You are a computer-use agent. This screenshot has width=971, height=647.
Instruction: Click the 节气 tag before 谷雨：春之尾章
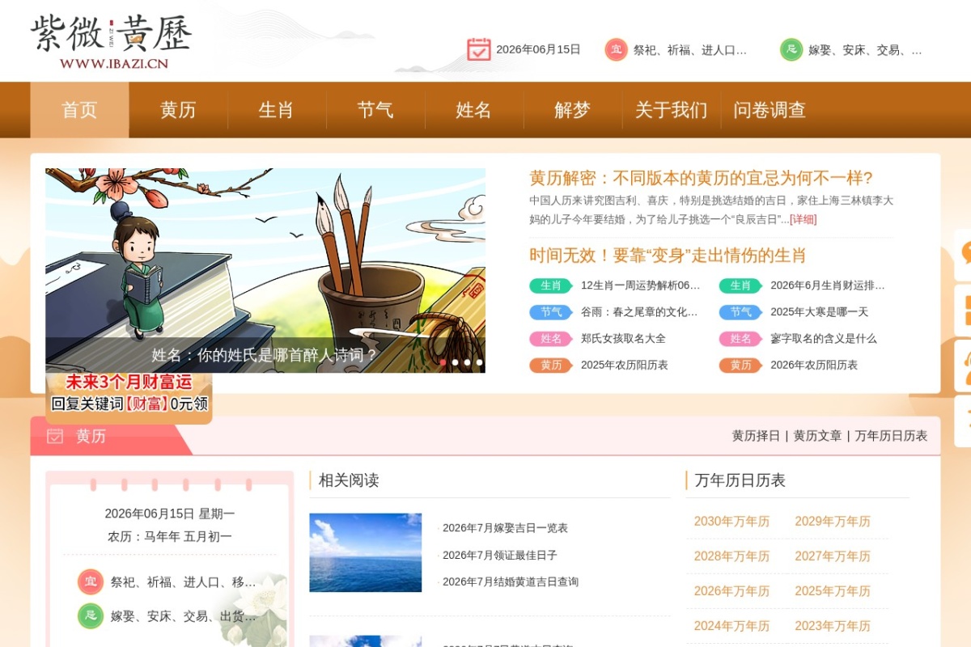[x=551, y=312]
